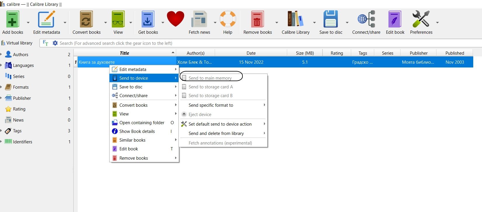
Task: Sort by the Title column header
Action: (125, 53)
